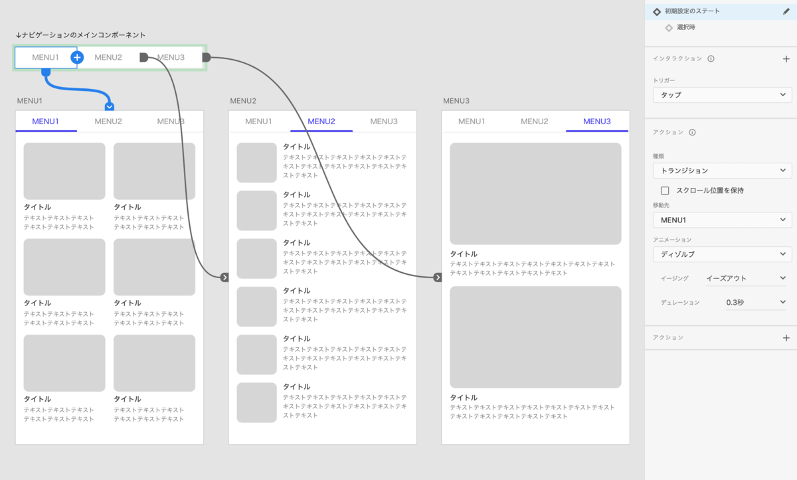Select the first image placeholder in MENU1 artboard

click(x=64, y=171)
